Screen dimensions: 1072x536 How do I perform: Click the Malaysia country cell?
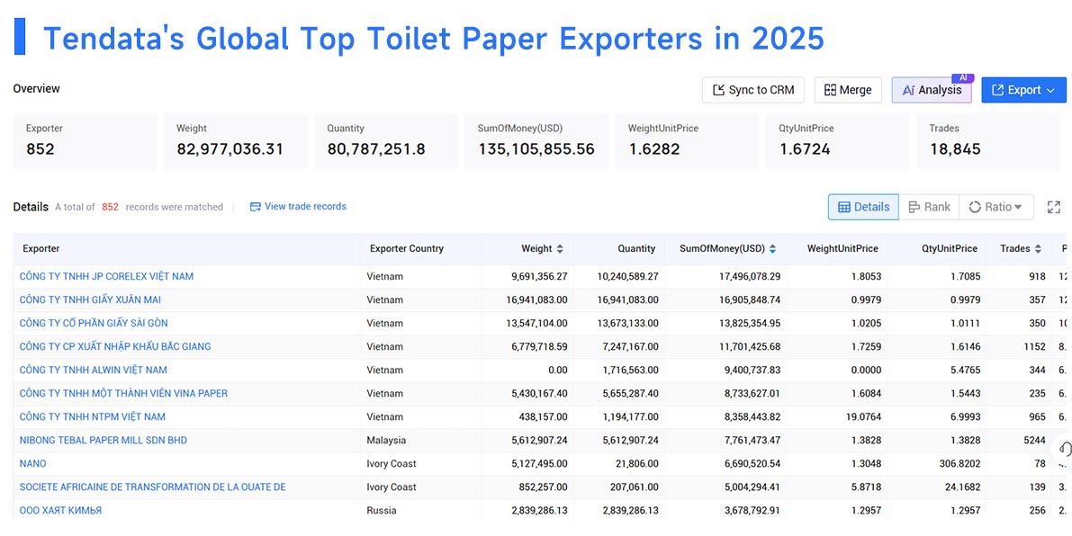click(x=386, y=441)
